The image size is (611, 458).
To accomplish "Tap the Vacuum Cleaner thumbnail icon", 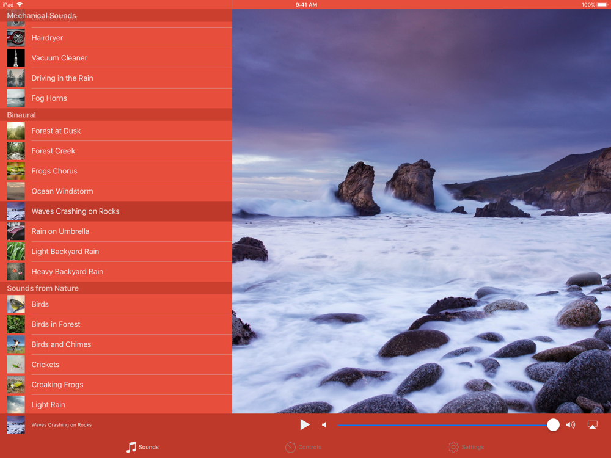I will point(16,58).
